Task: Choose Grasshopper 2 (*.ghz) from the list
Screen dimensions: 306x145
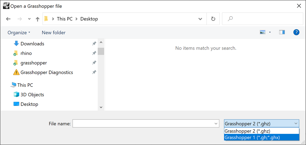Action: 262,131
